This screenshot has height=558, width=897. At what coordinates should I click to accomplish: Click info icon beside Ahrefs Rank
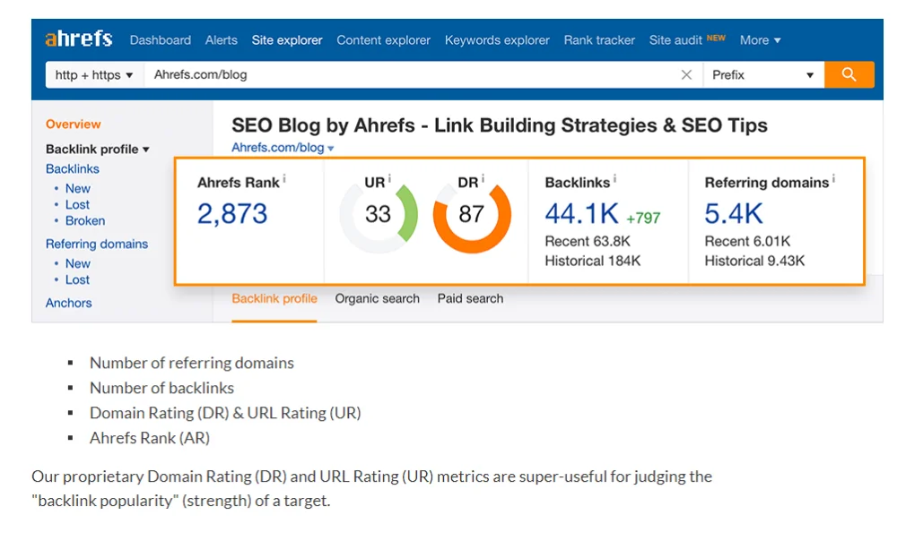[x=284, y=179]
